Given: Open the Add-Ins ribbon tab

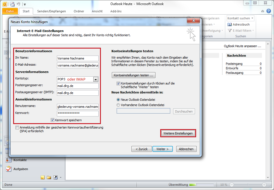Looking at the screenshot, I should 116,11.
